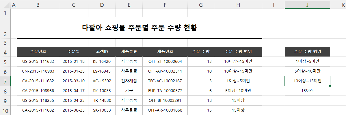
Task: Select row 7 header
Action: click(5, 81)
